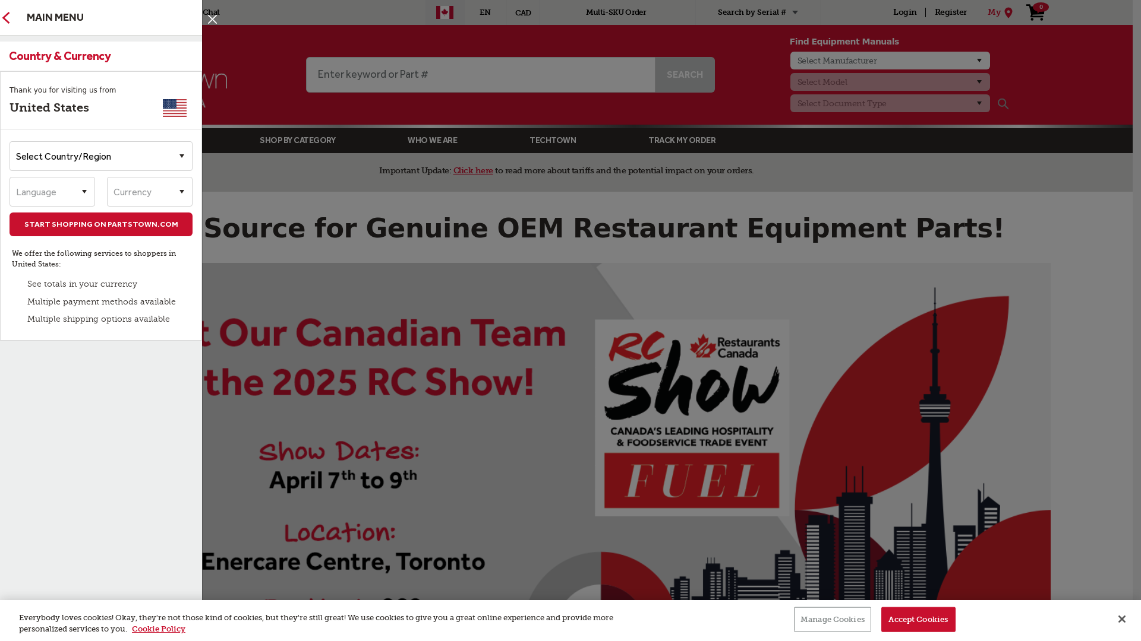Open the Select Manufacturer dropdown

[x=890, y=61]
